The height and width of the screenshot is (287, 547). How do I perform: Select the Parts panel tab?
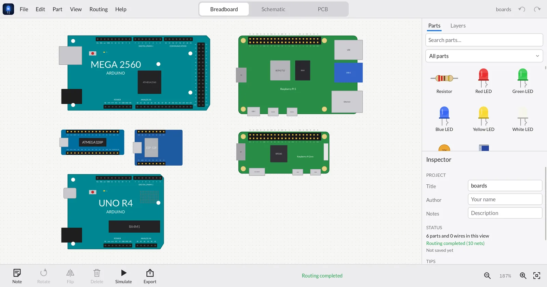(x=434, y=26)
